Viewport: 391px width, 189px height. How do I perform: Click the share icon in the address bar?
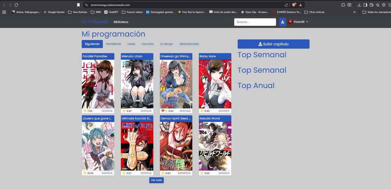[x=286, y=5]
